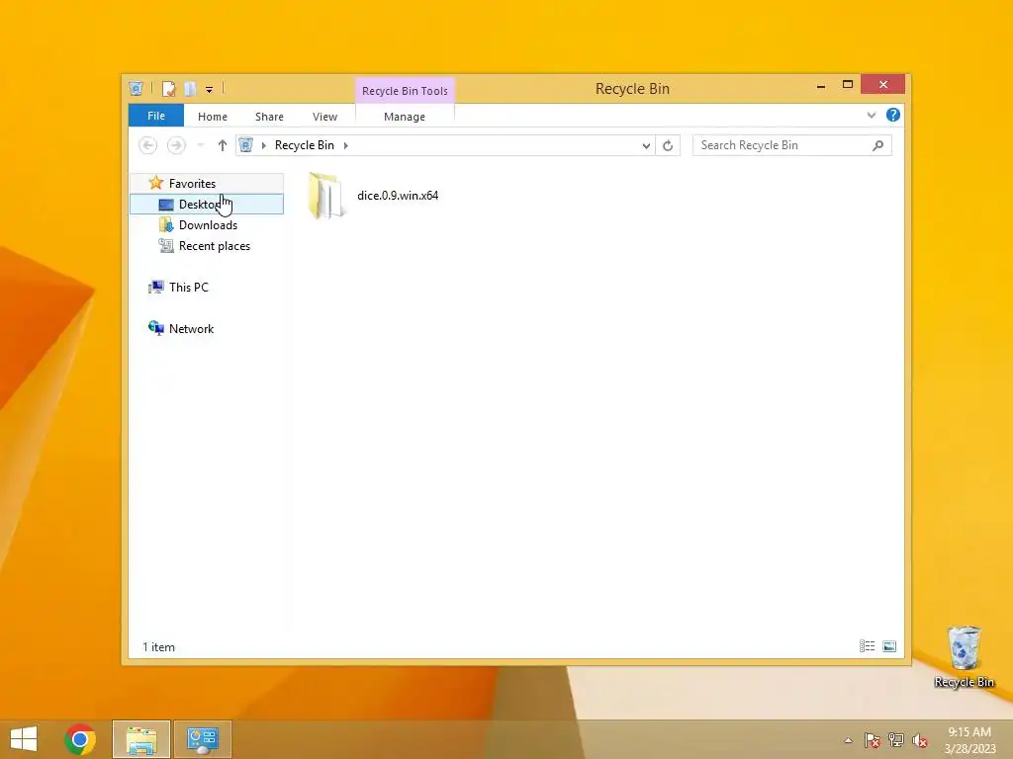
Task: Click the This PC computer icon
Action: coord(155,288)
